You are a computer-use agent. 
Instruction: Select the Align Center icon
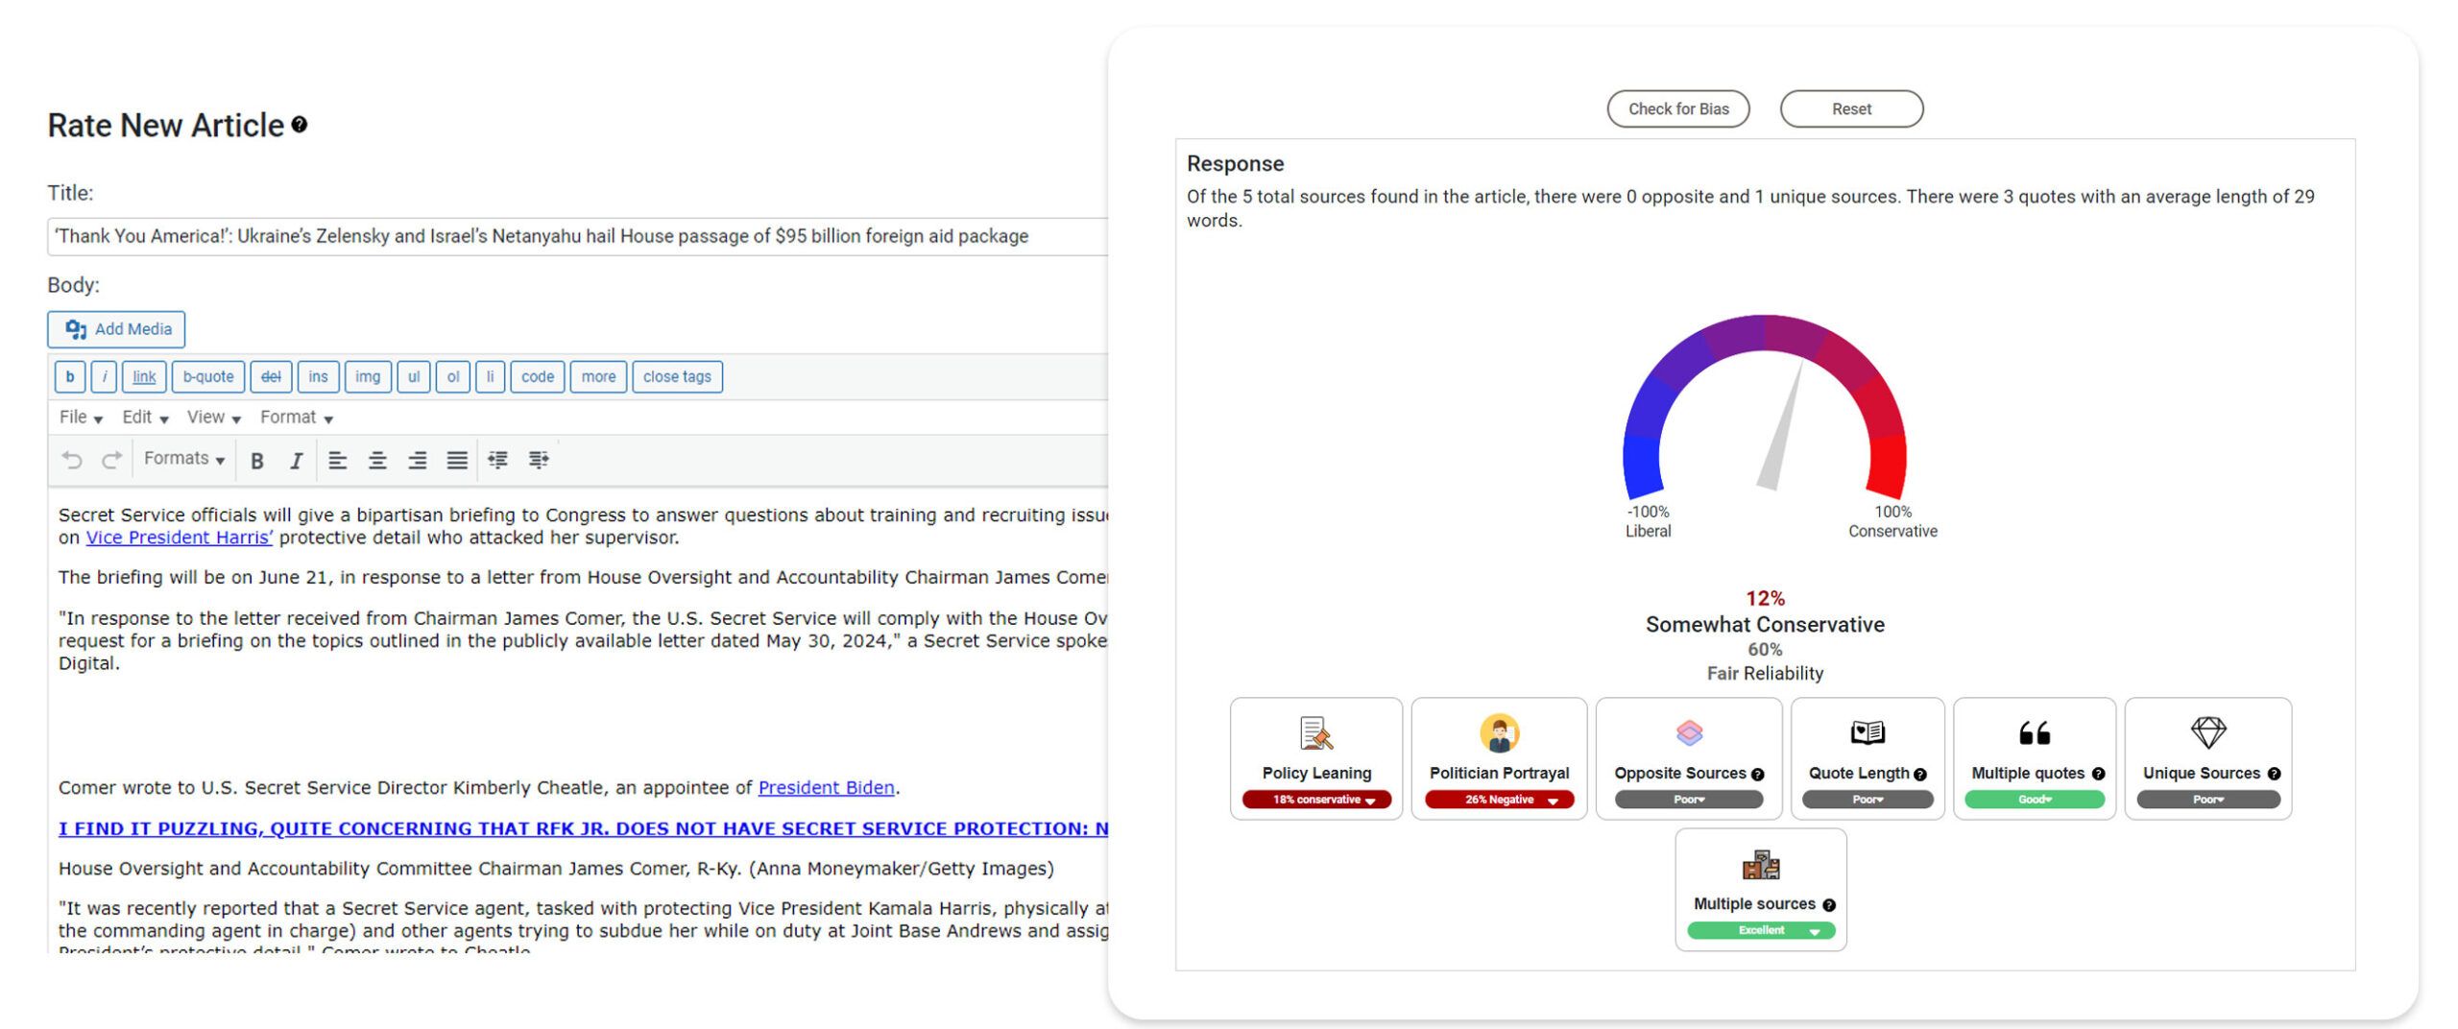tap(377, 459)
